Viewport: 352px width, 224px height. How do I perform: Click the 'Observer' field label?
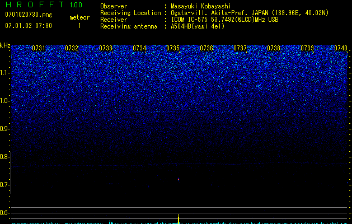[114, 6]
